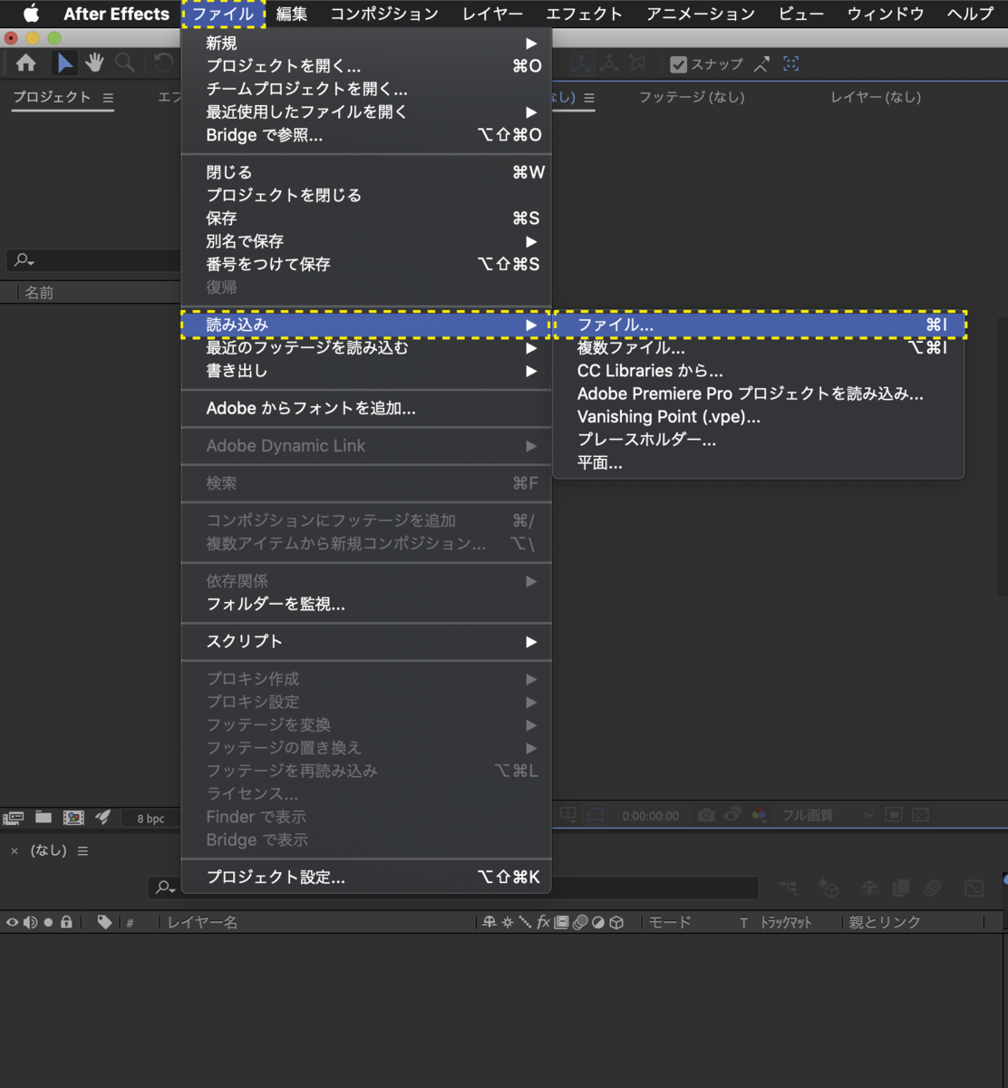Viewport: 1008px width, 1088px height.
Task: Expand the 書き出し submenu
Action: point(366,371)
